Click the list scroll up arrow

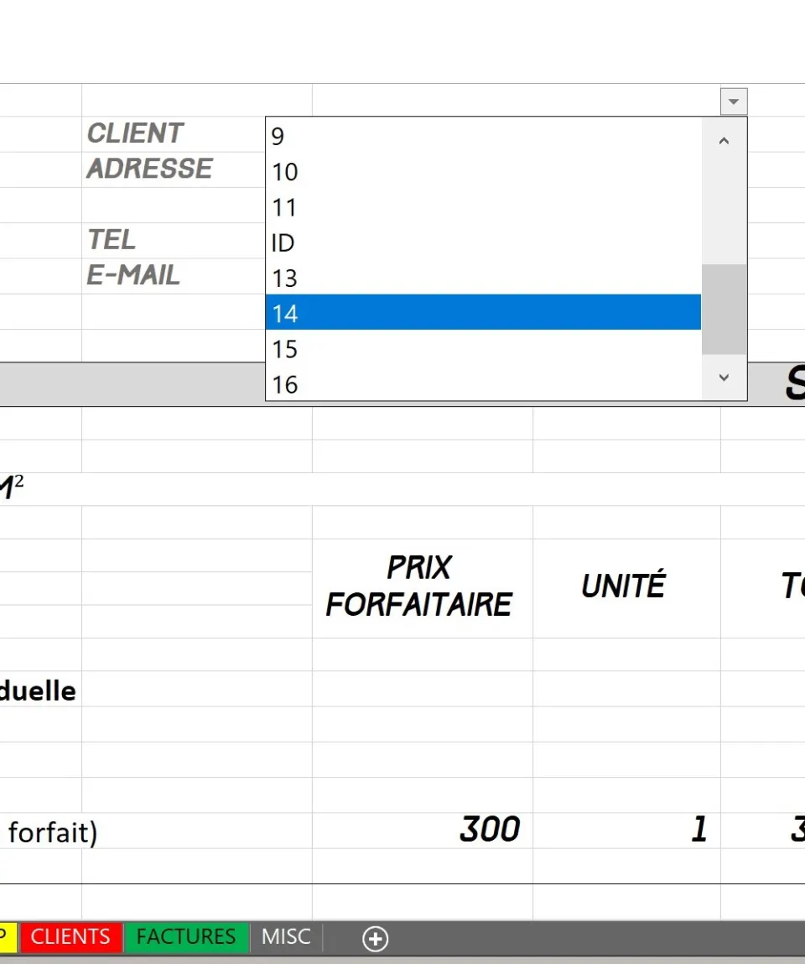pyautogui.click(x=724, y=142)
